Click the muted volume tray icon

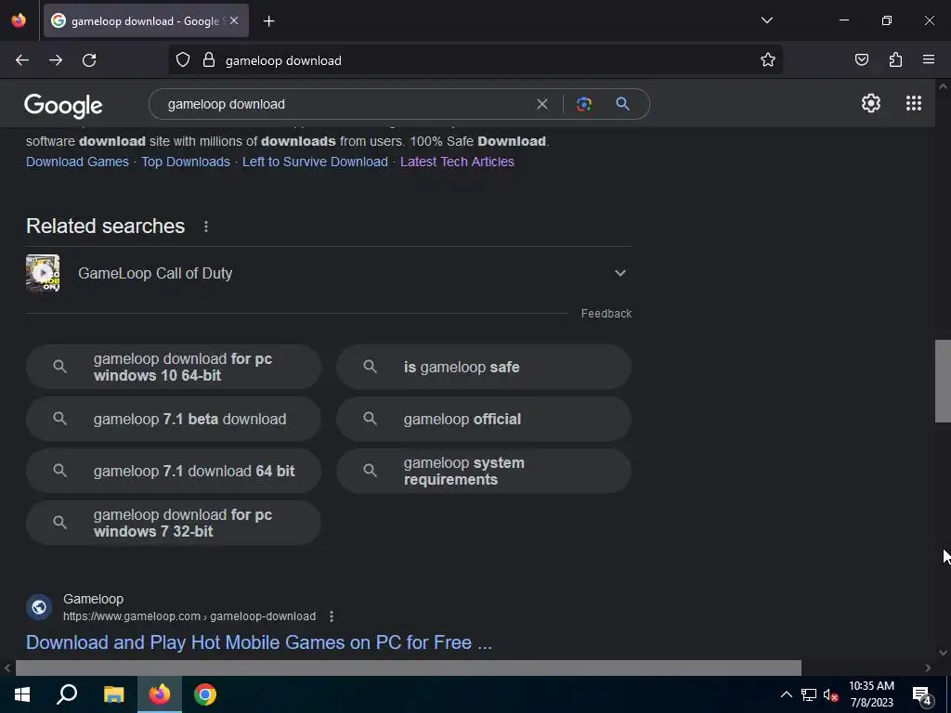[x=831, y=694]
